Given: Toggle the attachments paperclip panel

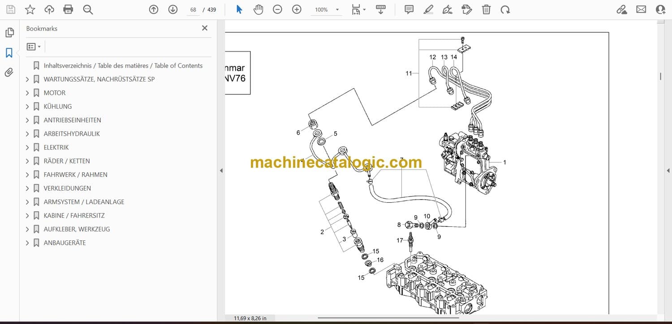Looking at the screenshot, I should pyautogui.click(x=9, y=72).
